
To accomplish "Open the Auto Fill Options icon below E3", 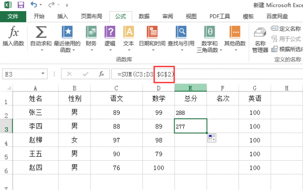I will point(212,138).
